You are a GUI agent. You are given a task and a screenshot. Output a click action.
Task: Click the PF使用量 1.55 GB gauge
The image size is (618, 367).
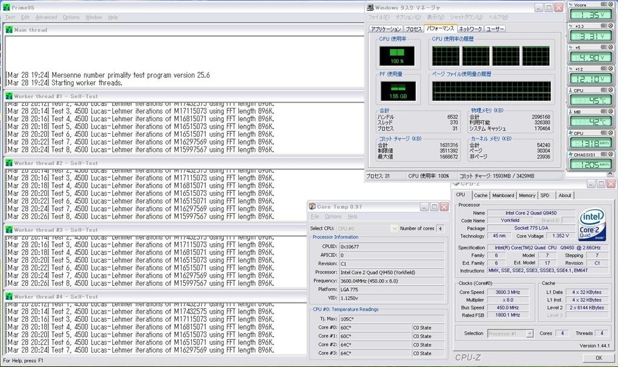point(398,91)
